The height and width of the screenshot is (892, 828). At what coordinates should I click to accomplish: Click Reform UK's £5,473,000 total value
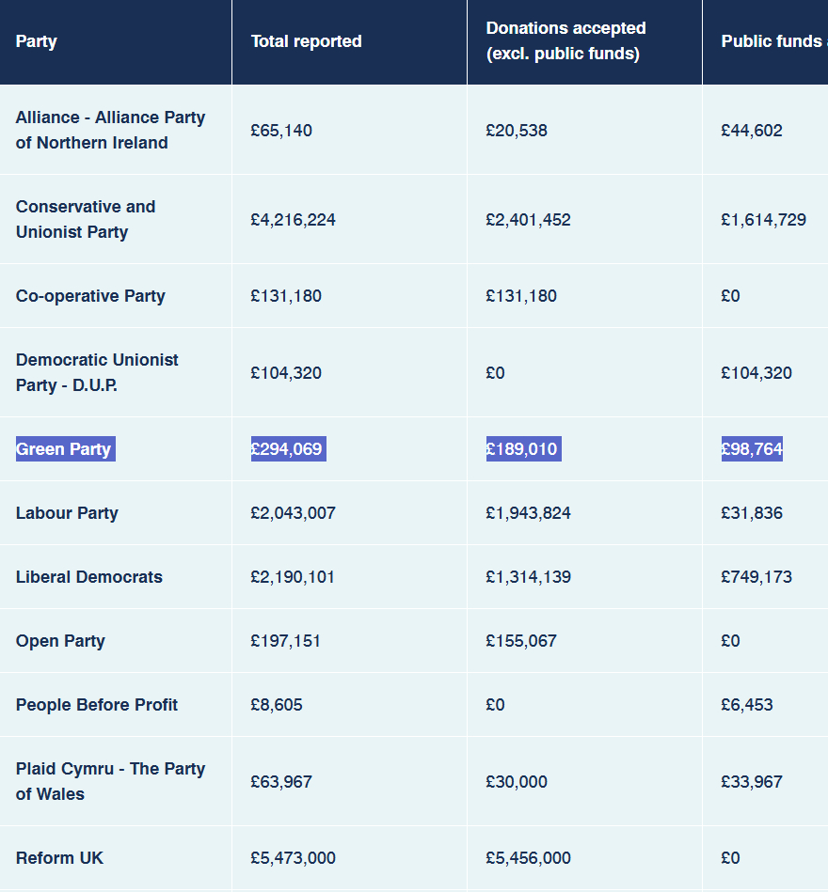pos(293,858)
